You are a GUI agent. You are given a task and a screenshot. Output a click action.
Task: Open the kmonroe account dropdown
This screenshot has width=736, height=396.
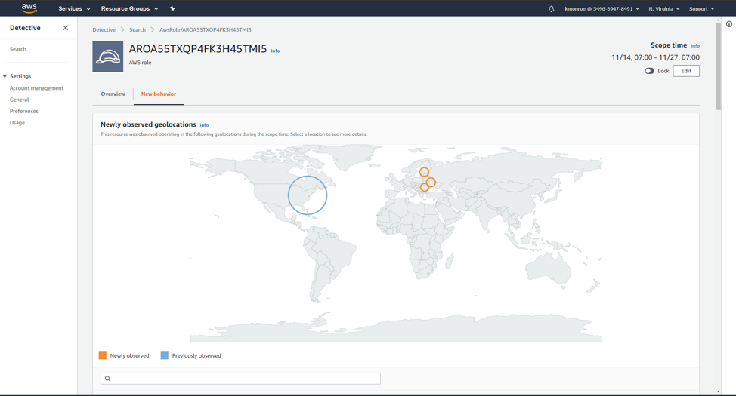pyautogui.click(x=601, y=8)
